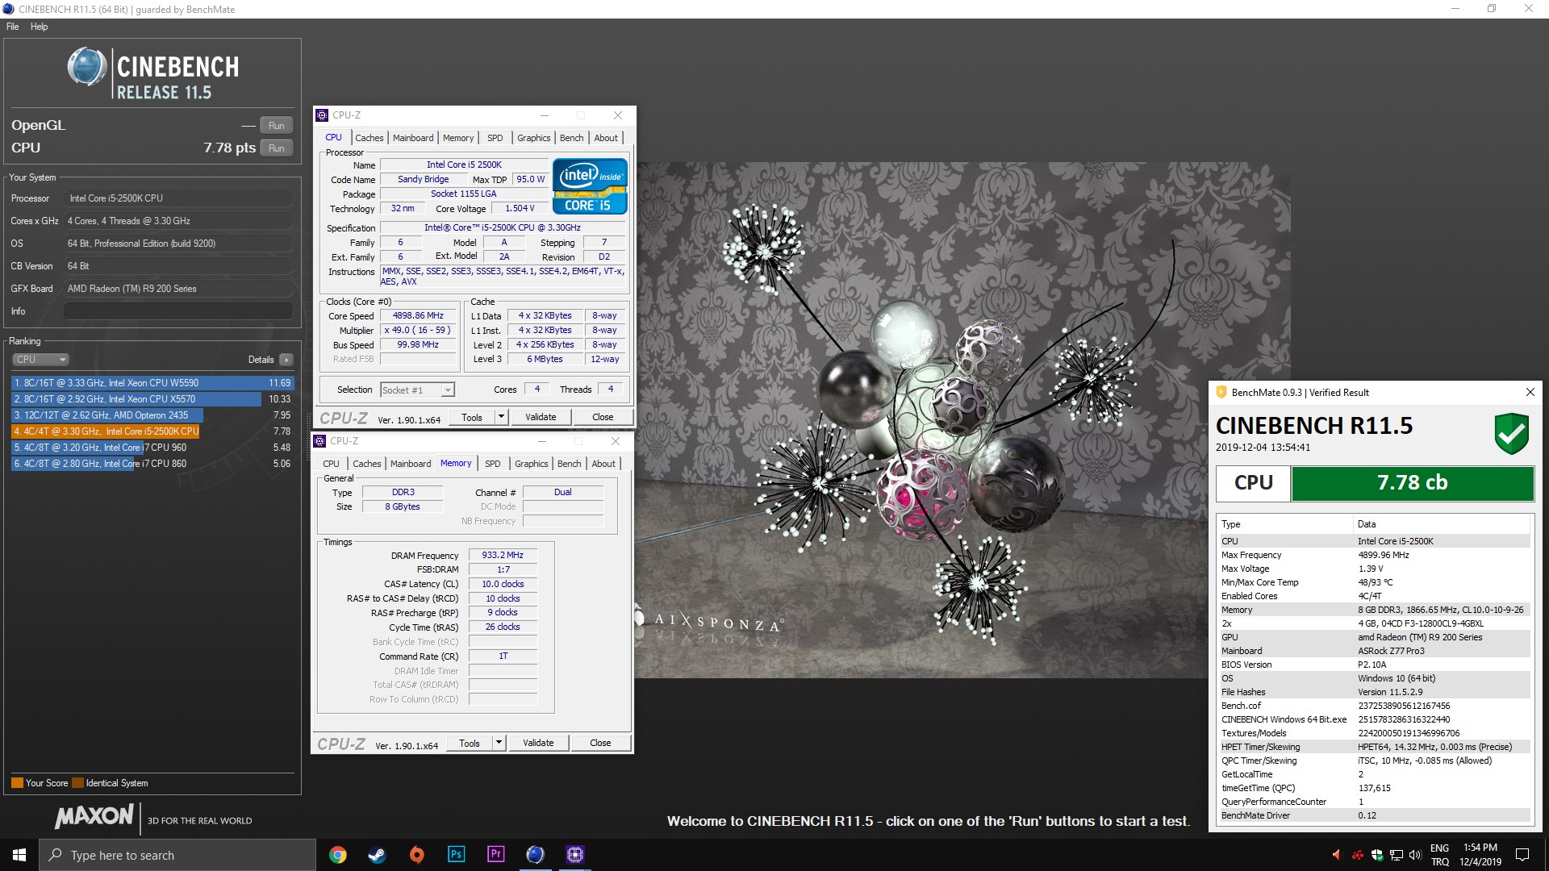
Task: Switch to Memory tab in upper CPU-Z
Action: (x=458, y=138)
